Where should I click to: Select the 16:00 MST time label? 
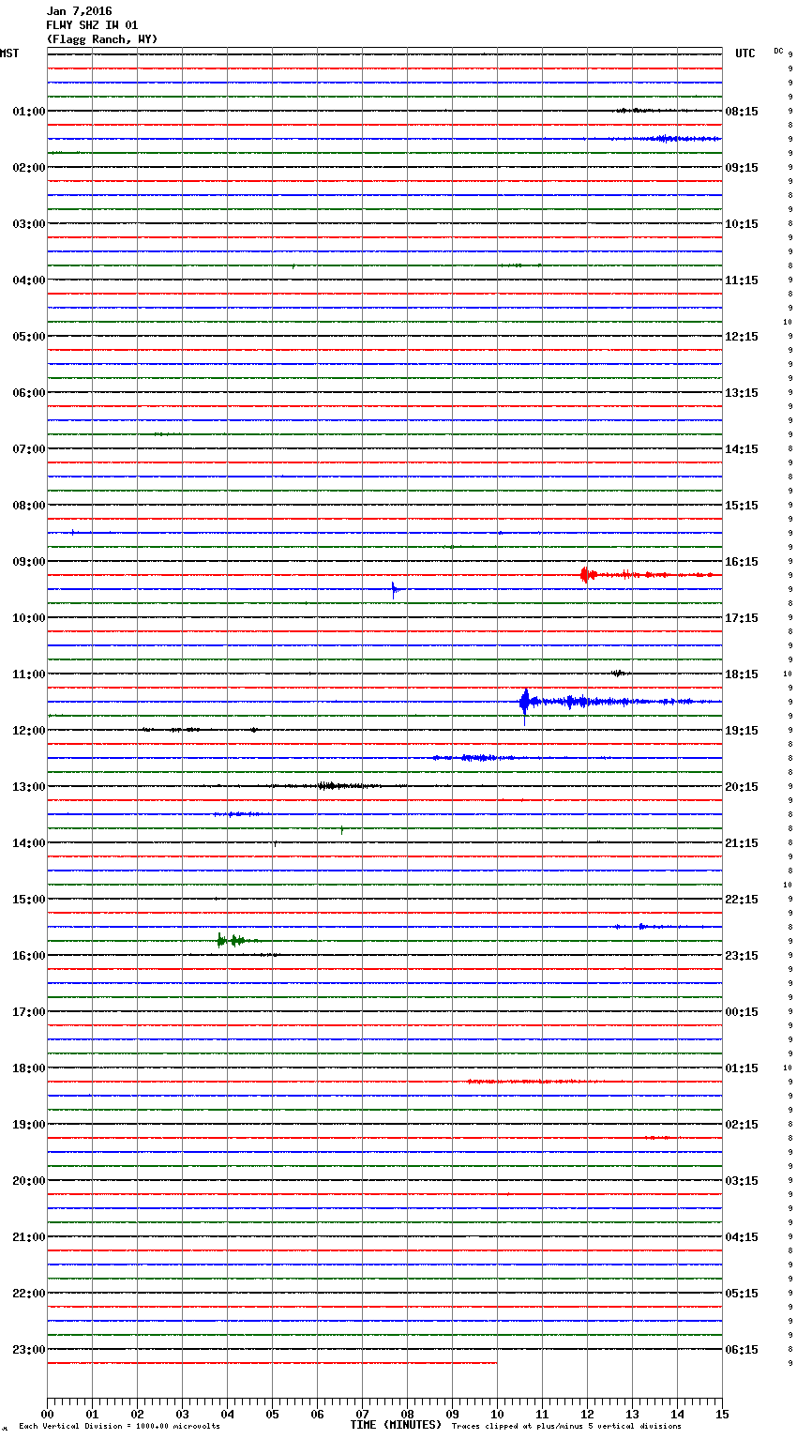tap(28, 955)
